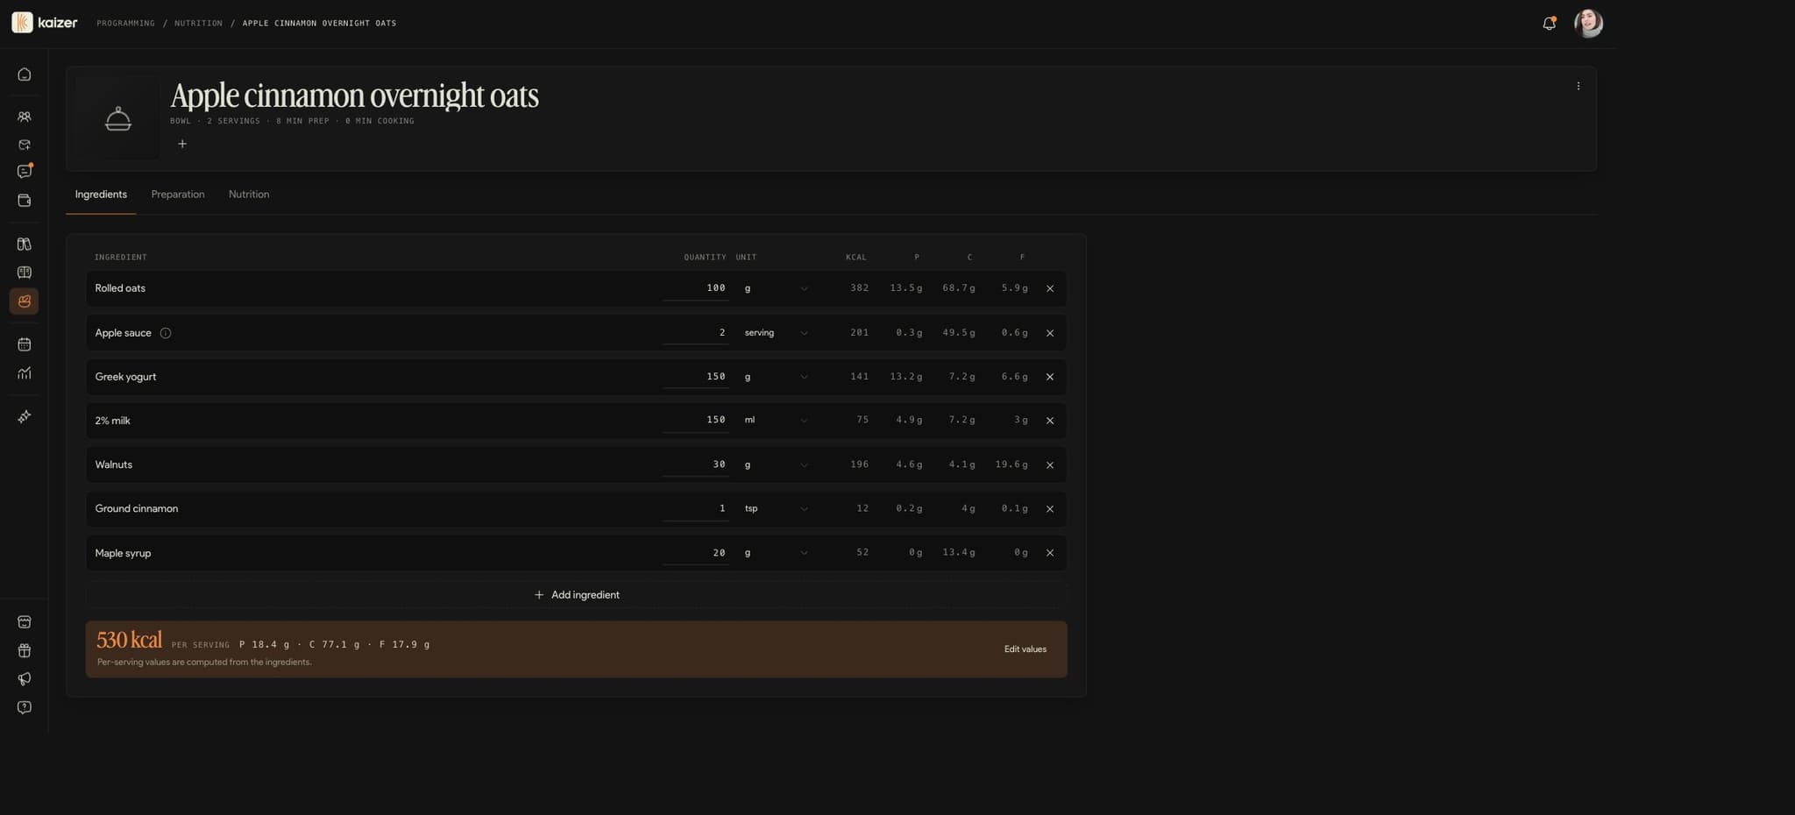Open the gift box sidebar icon
Image resolution: width=1795 pixels, height=815 pixels.
coord(25,650)
